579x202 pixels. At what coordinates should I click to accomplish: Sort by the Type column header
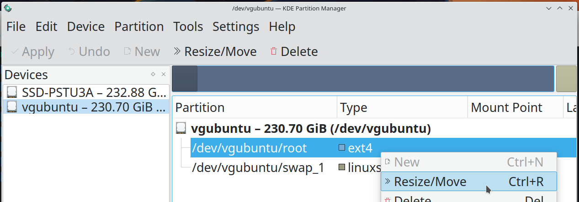[354, 108]
